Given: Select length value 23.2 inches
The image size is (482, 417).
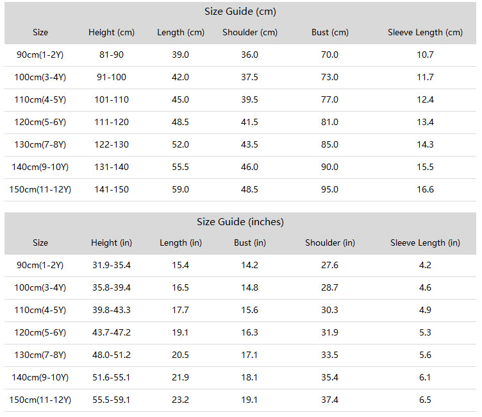Looking at the screenshot, I should click(x=180, y=400).
